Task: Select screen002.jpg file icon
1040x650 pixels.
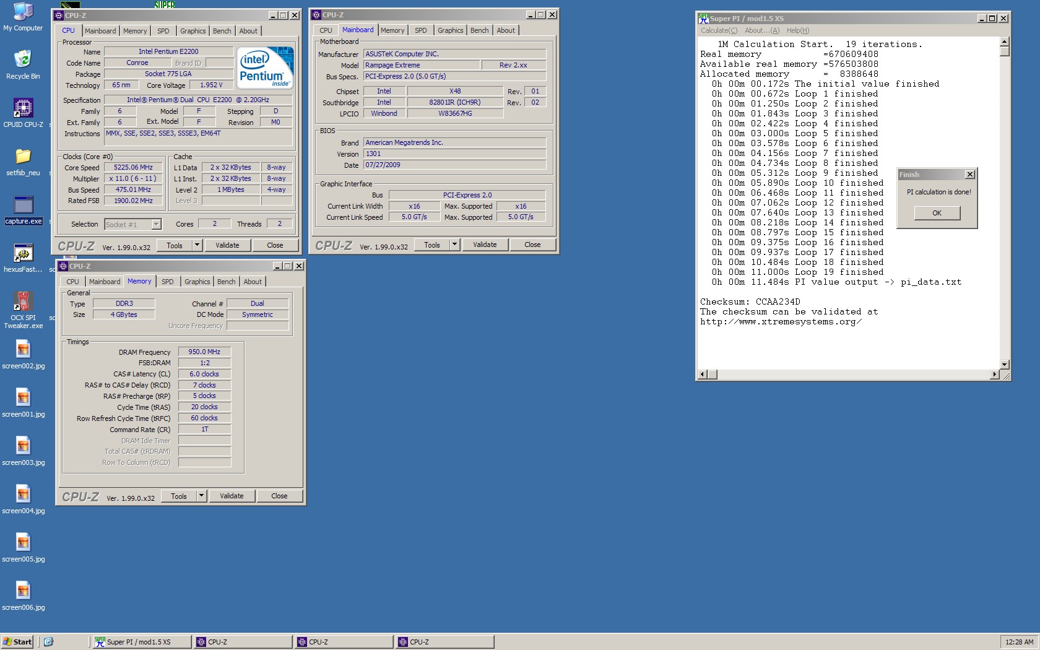Action: 23,355
